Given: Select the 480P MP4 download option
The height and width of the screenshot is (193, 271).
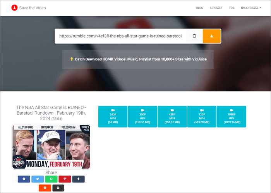Looking at the screenshot, I should [x=172, y=117].
